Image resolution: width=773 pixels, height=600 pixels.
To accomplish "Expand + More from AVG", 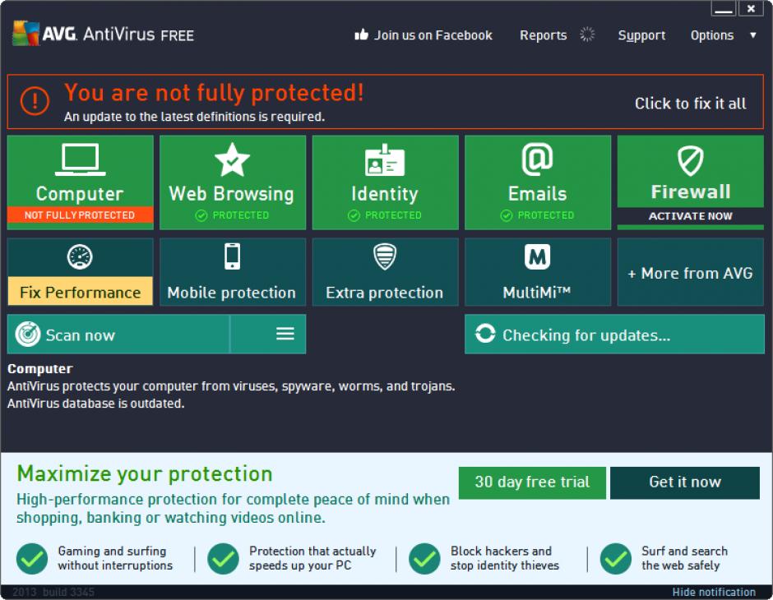I will [x=690, y=273].
